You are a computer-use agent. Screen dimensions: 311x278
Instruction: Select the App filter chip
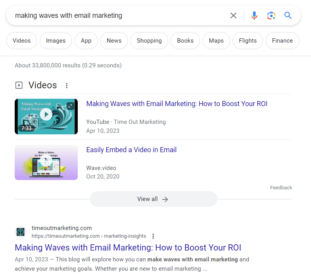click(x=86, y=41)
